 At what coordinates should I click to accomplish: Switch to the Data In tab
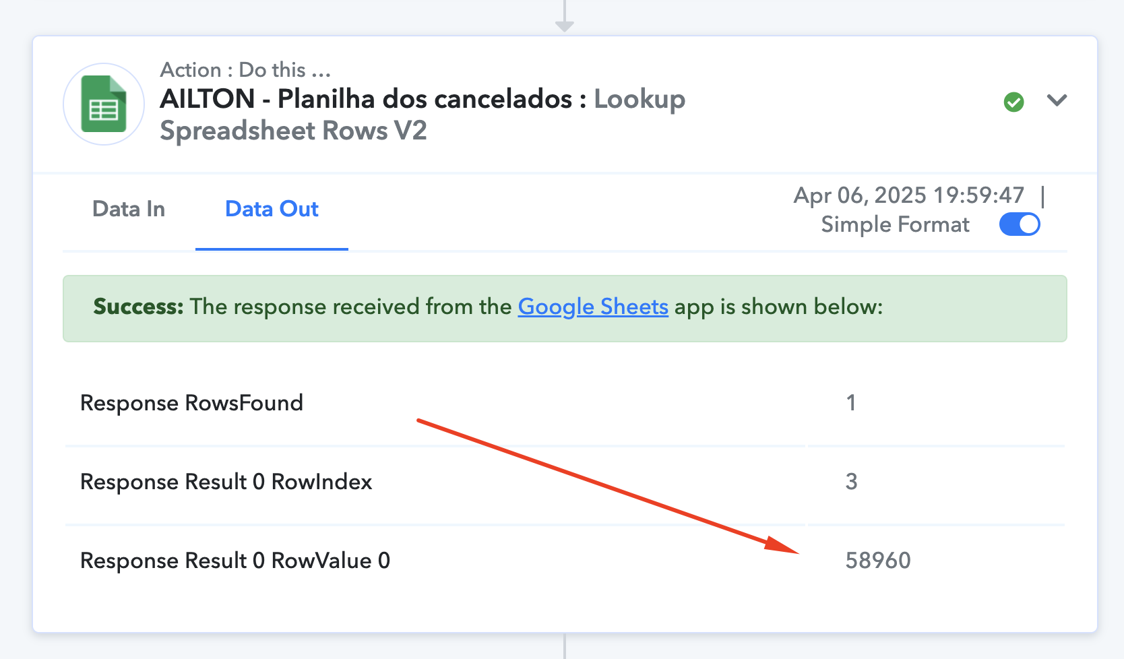coord(129,210)
